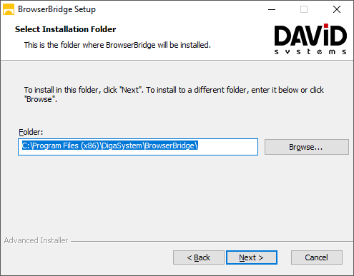The image size is (354, 276).
Task: Click the DAVID systems logo
Action: (x=310, y=39)
